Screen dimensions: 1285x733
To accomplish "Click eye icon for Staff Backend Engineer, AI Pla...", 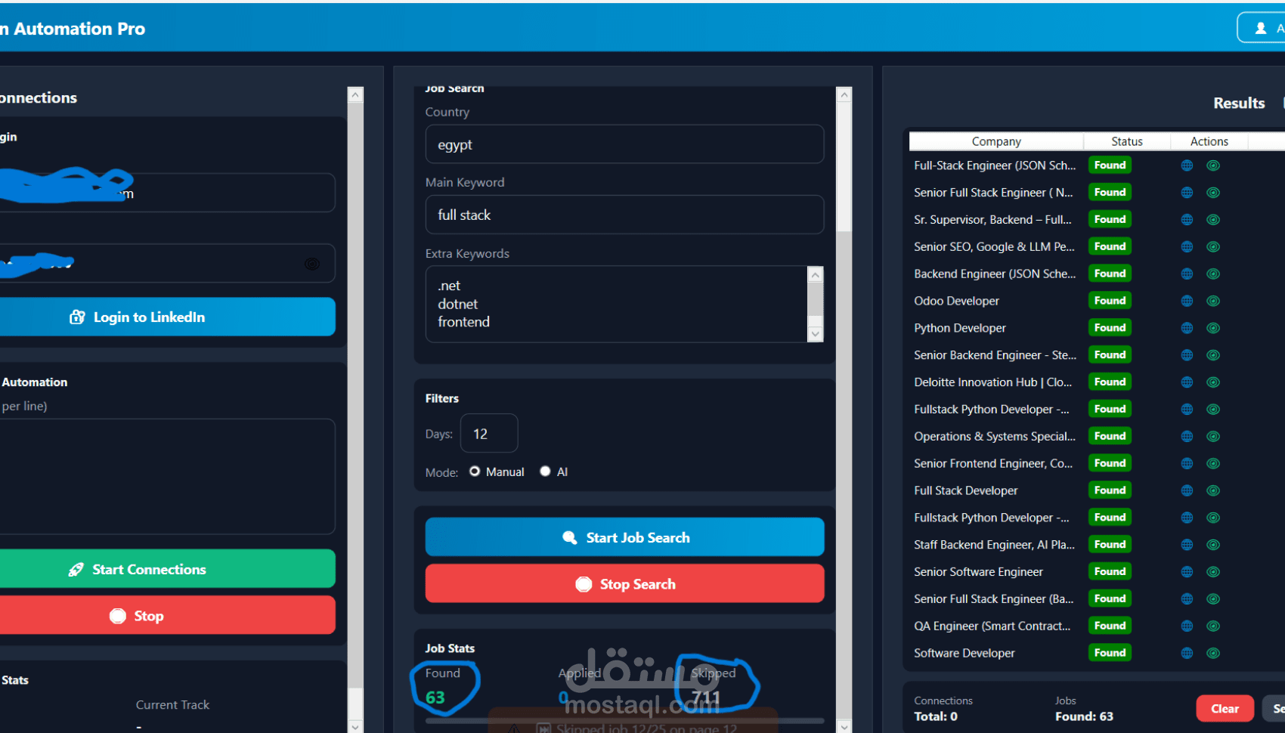I will pyautogui.click(x=1213, y=545).
